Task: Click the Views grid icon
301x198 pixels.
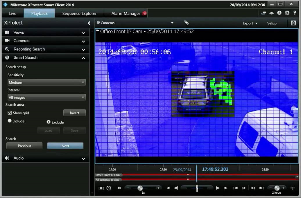Action: pos(7,32)
